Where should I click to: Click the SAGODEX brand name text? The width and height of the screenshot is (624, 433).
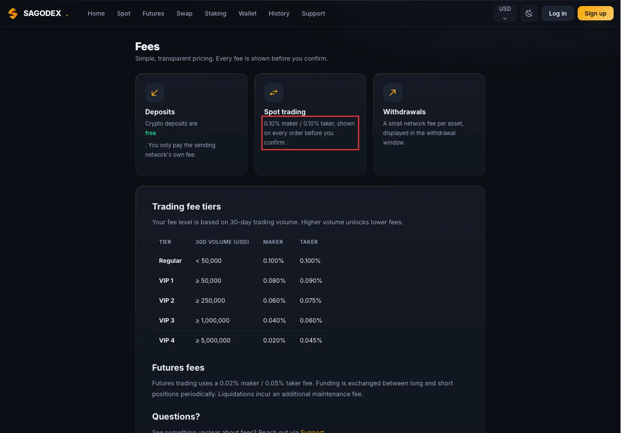tap(42, 13)
